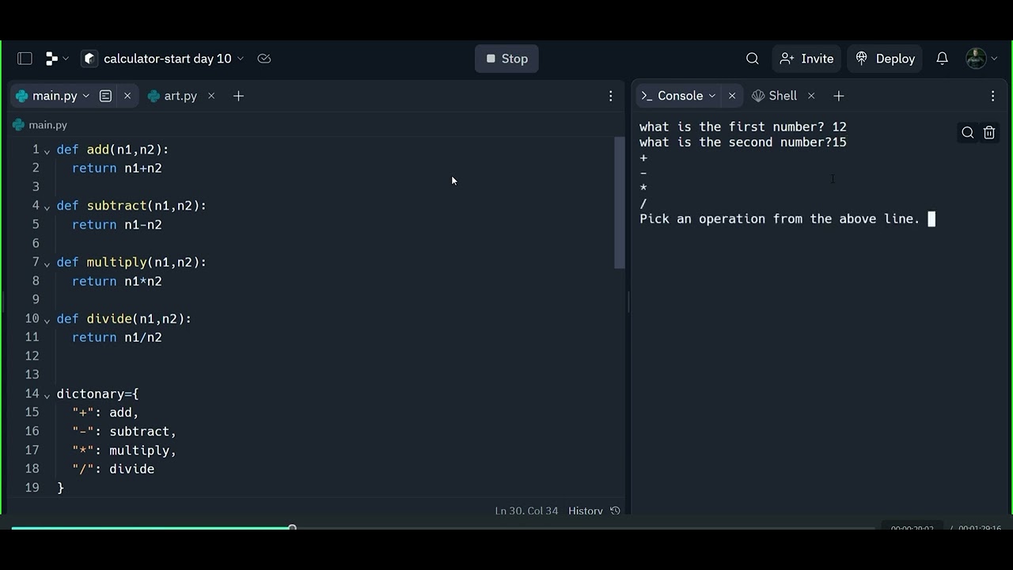
Task: Open the History button in status bar
Action: pyautogui.click(x=594, y=511)
